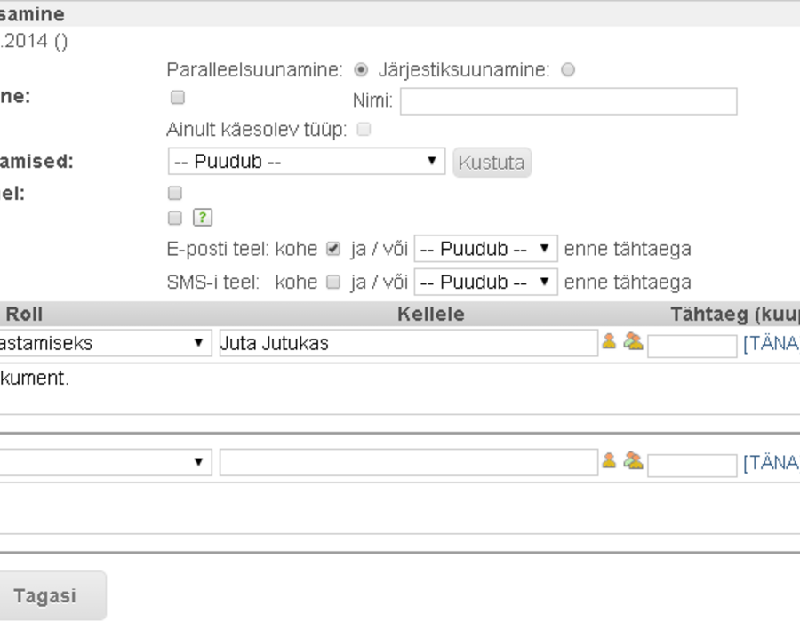The width and height of the screenshot is (800, 622).
Task: Tick the checkbox beside the green question mark
Action: point(175,219)
